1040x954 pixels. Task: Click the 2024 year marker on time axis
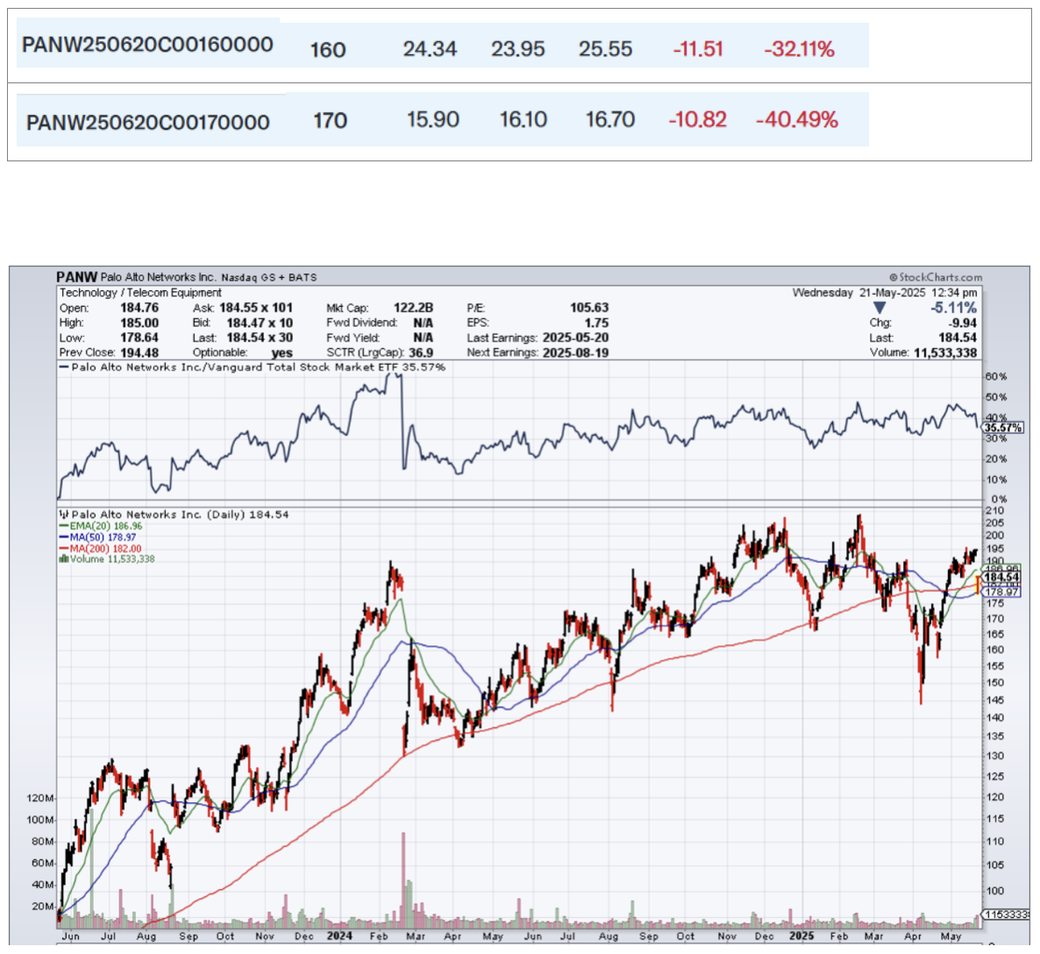(x=339, y=936)
